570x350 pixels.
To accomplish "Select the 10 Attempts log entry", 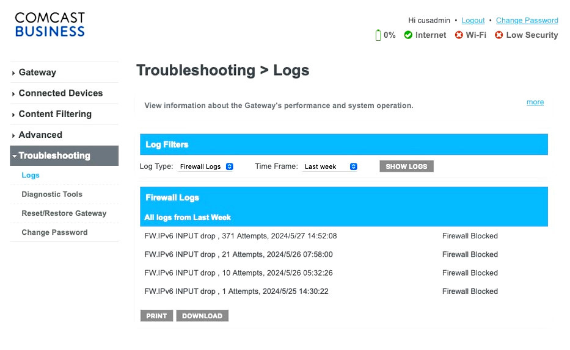I will coord(238,273).
